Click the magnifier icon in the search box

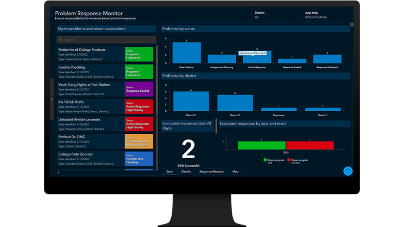click(61, 40)
